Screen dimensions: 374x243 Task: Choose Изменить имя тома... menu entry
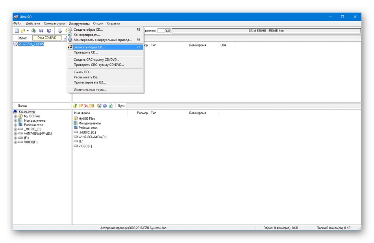[105, 90]
